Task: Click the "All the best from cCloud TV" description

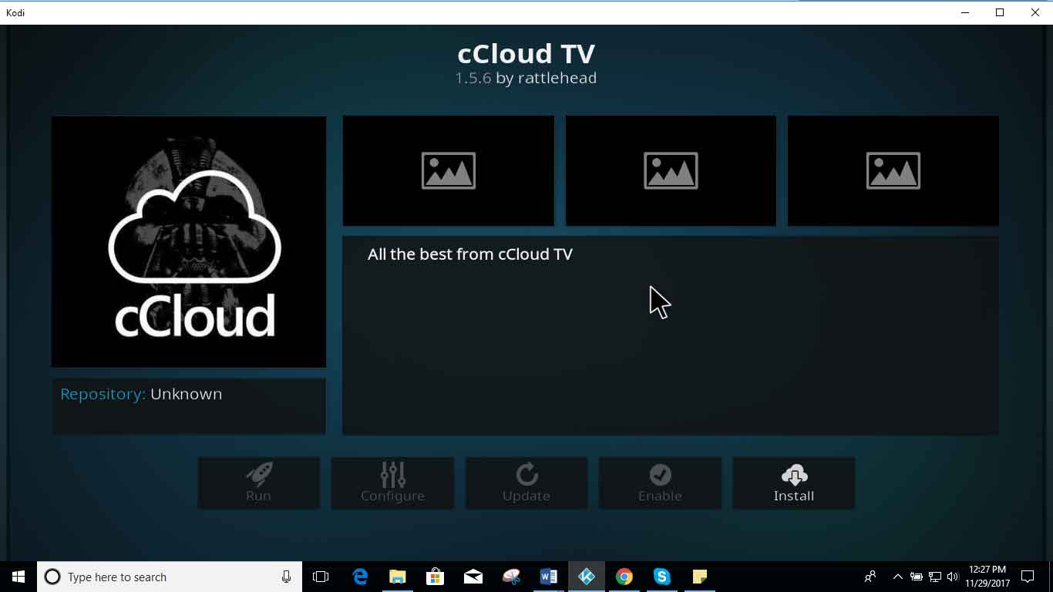Action: 470,254
